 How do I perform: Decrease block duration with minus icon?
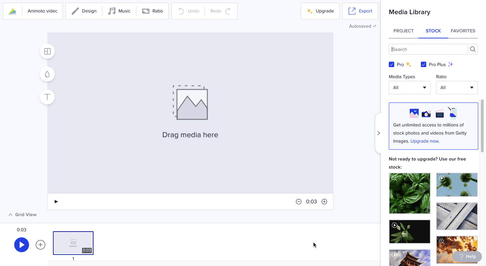(x=299, y=201)
